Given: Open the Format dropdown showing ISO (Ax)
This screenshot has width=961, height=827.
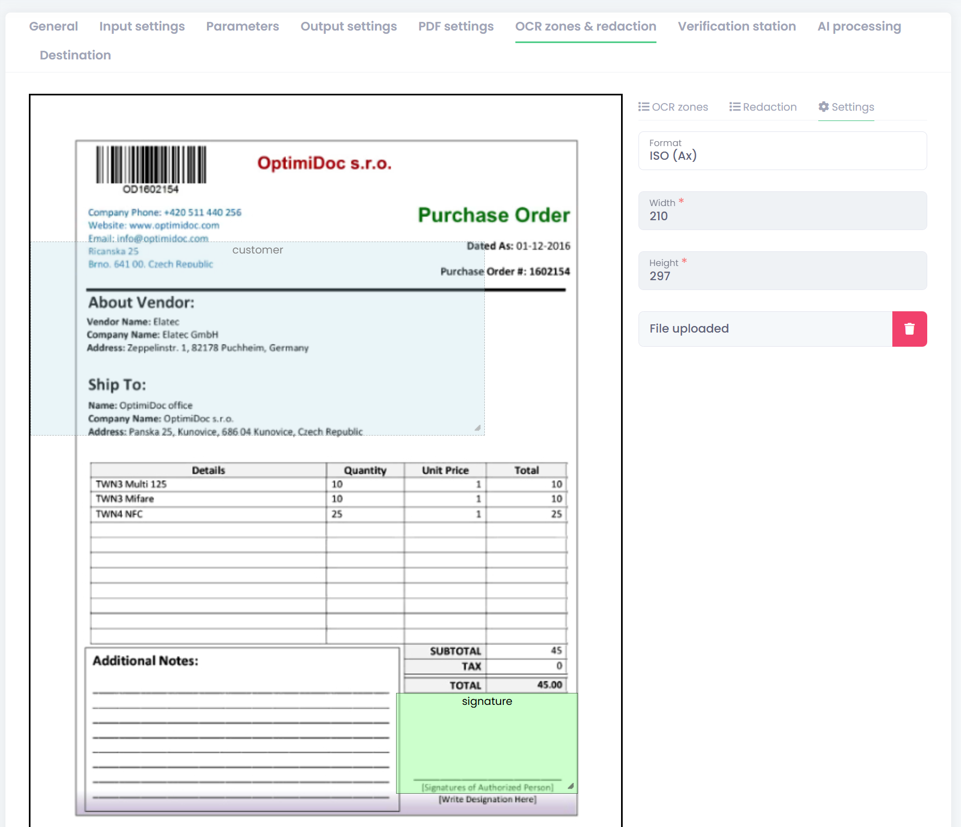Looking at the screenshot, I should tap(782, 150).
